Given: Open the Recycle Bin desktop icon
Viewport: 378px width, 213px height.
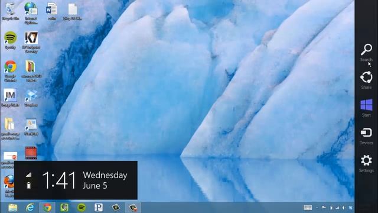Looking at the screenshot, I should [x=10, y=11].
